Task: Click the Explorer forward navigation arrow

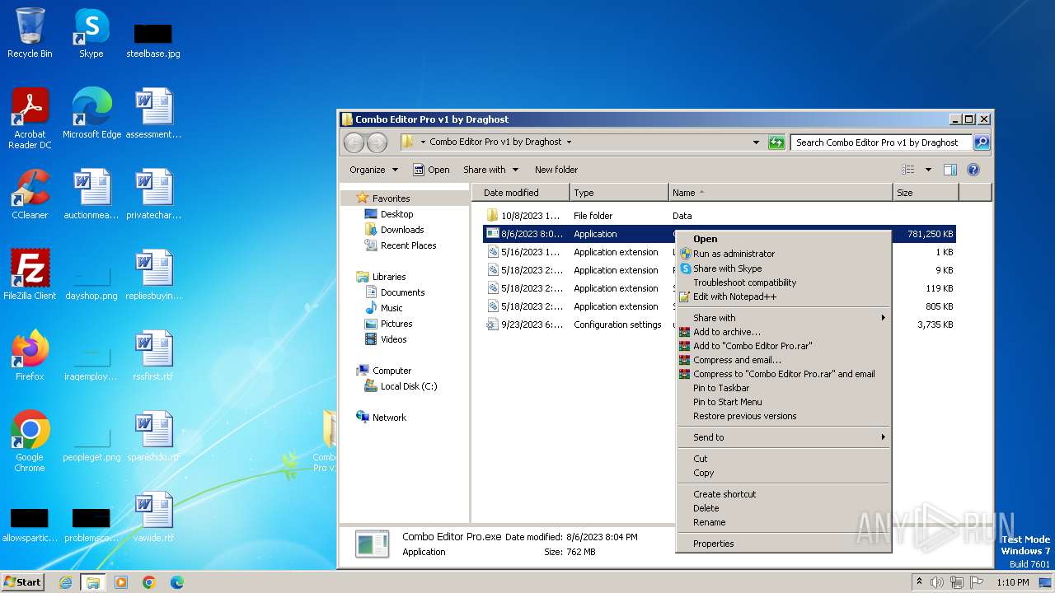Action: [377, 142]
